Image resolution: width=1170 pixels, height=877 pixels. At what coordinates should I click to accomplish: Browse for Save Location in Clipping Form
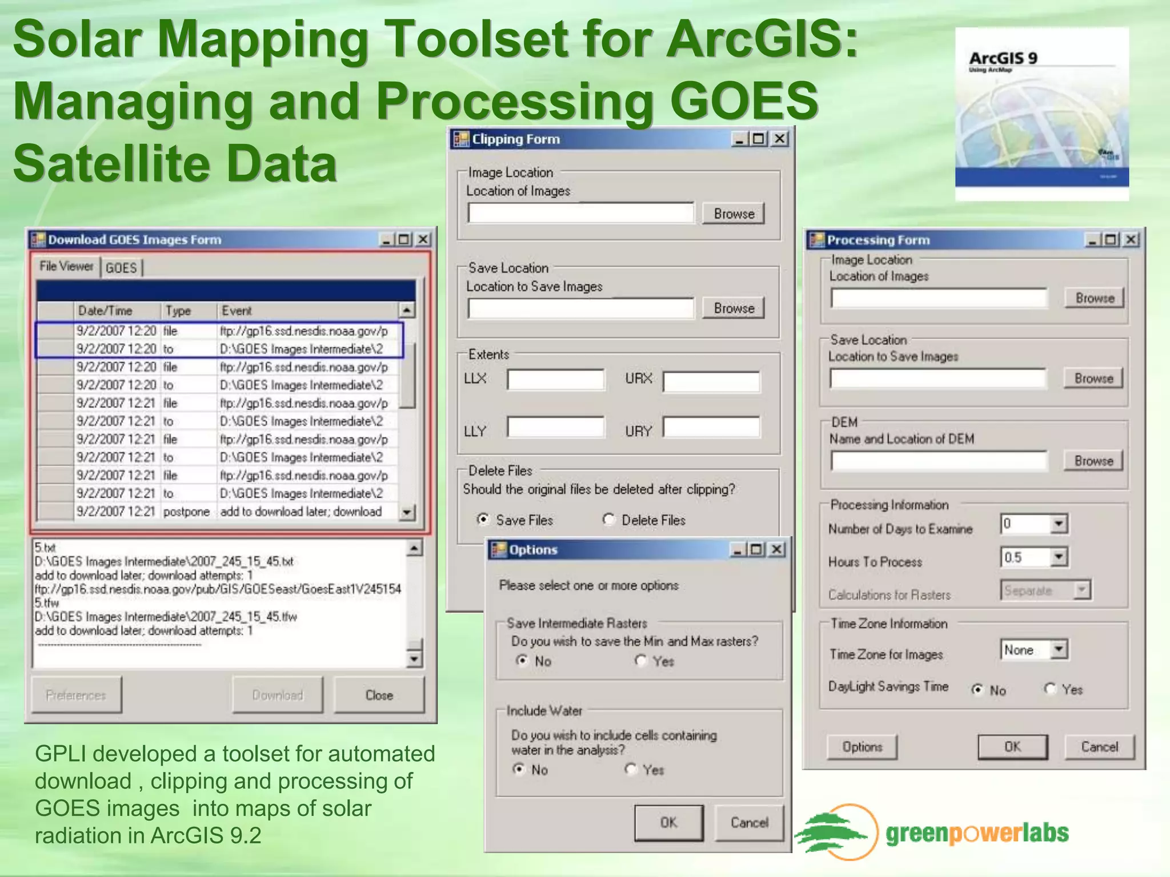734,308
